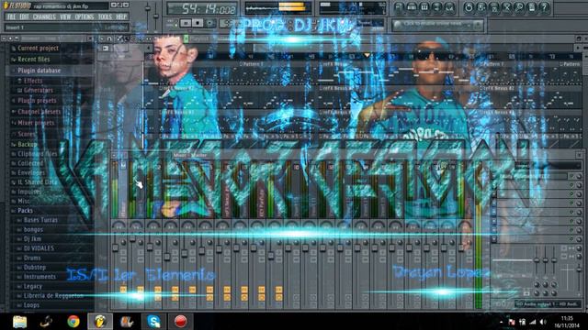The width and height of the screenshot is (588, 330).
Task: Open the step sequencer shortcut icon
Action: pos(412,7)
